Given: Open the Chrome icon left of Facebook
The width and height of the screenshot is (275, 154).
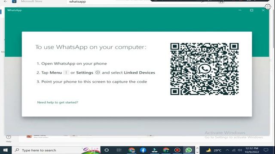Looking at the screenshot, I should pos(131,150).
